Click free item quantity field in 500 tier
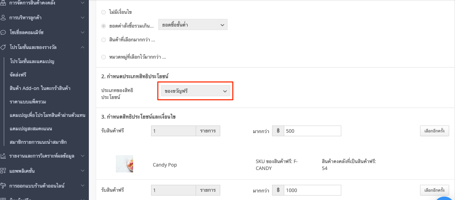This screenshot has width=455, height=200. pos(174,131)
